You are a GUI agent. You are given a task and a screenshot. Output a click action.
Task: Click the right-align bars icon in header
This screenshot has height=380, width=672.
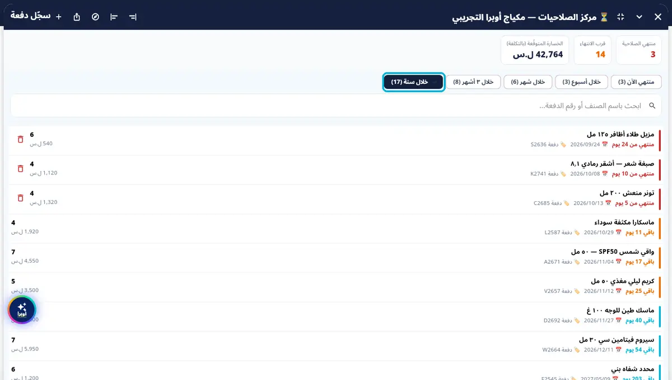tap(133, 17)
